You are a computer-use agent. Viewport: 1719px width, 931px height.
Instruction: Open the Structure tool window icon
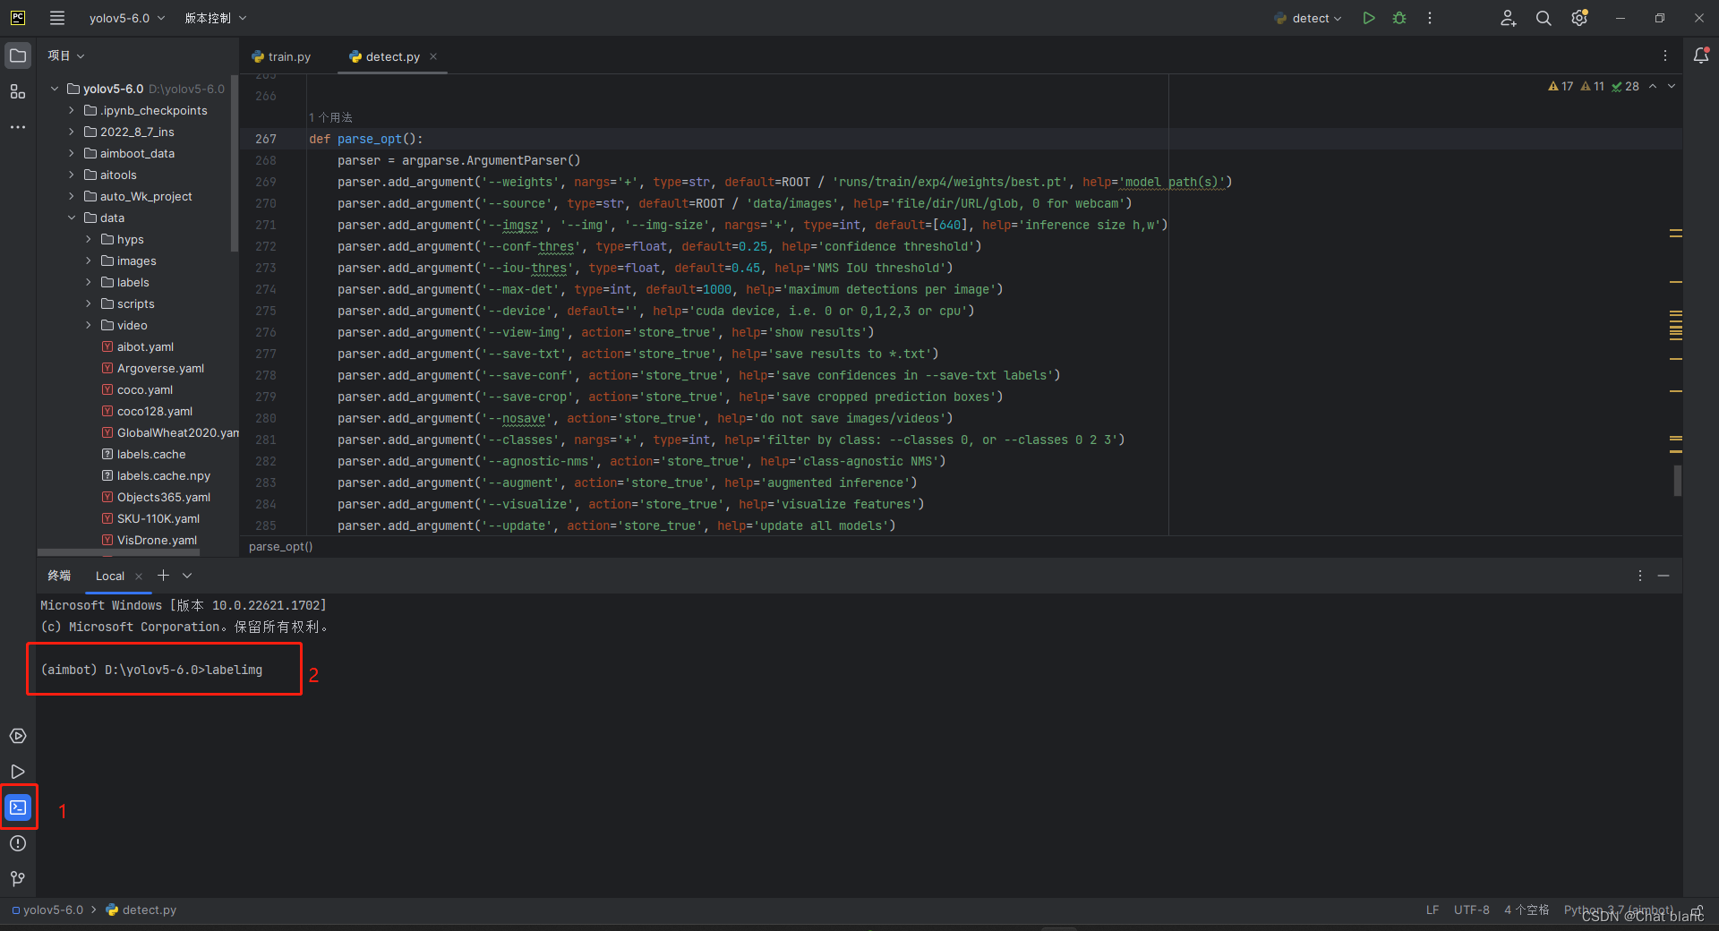click(x=18, y=91)
